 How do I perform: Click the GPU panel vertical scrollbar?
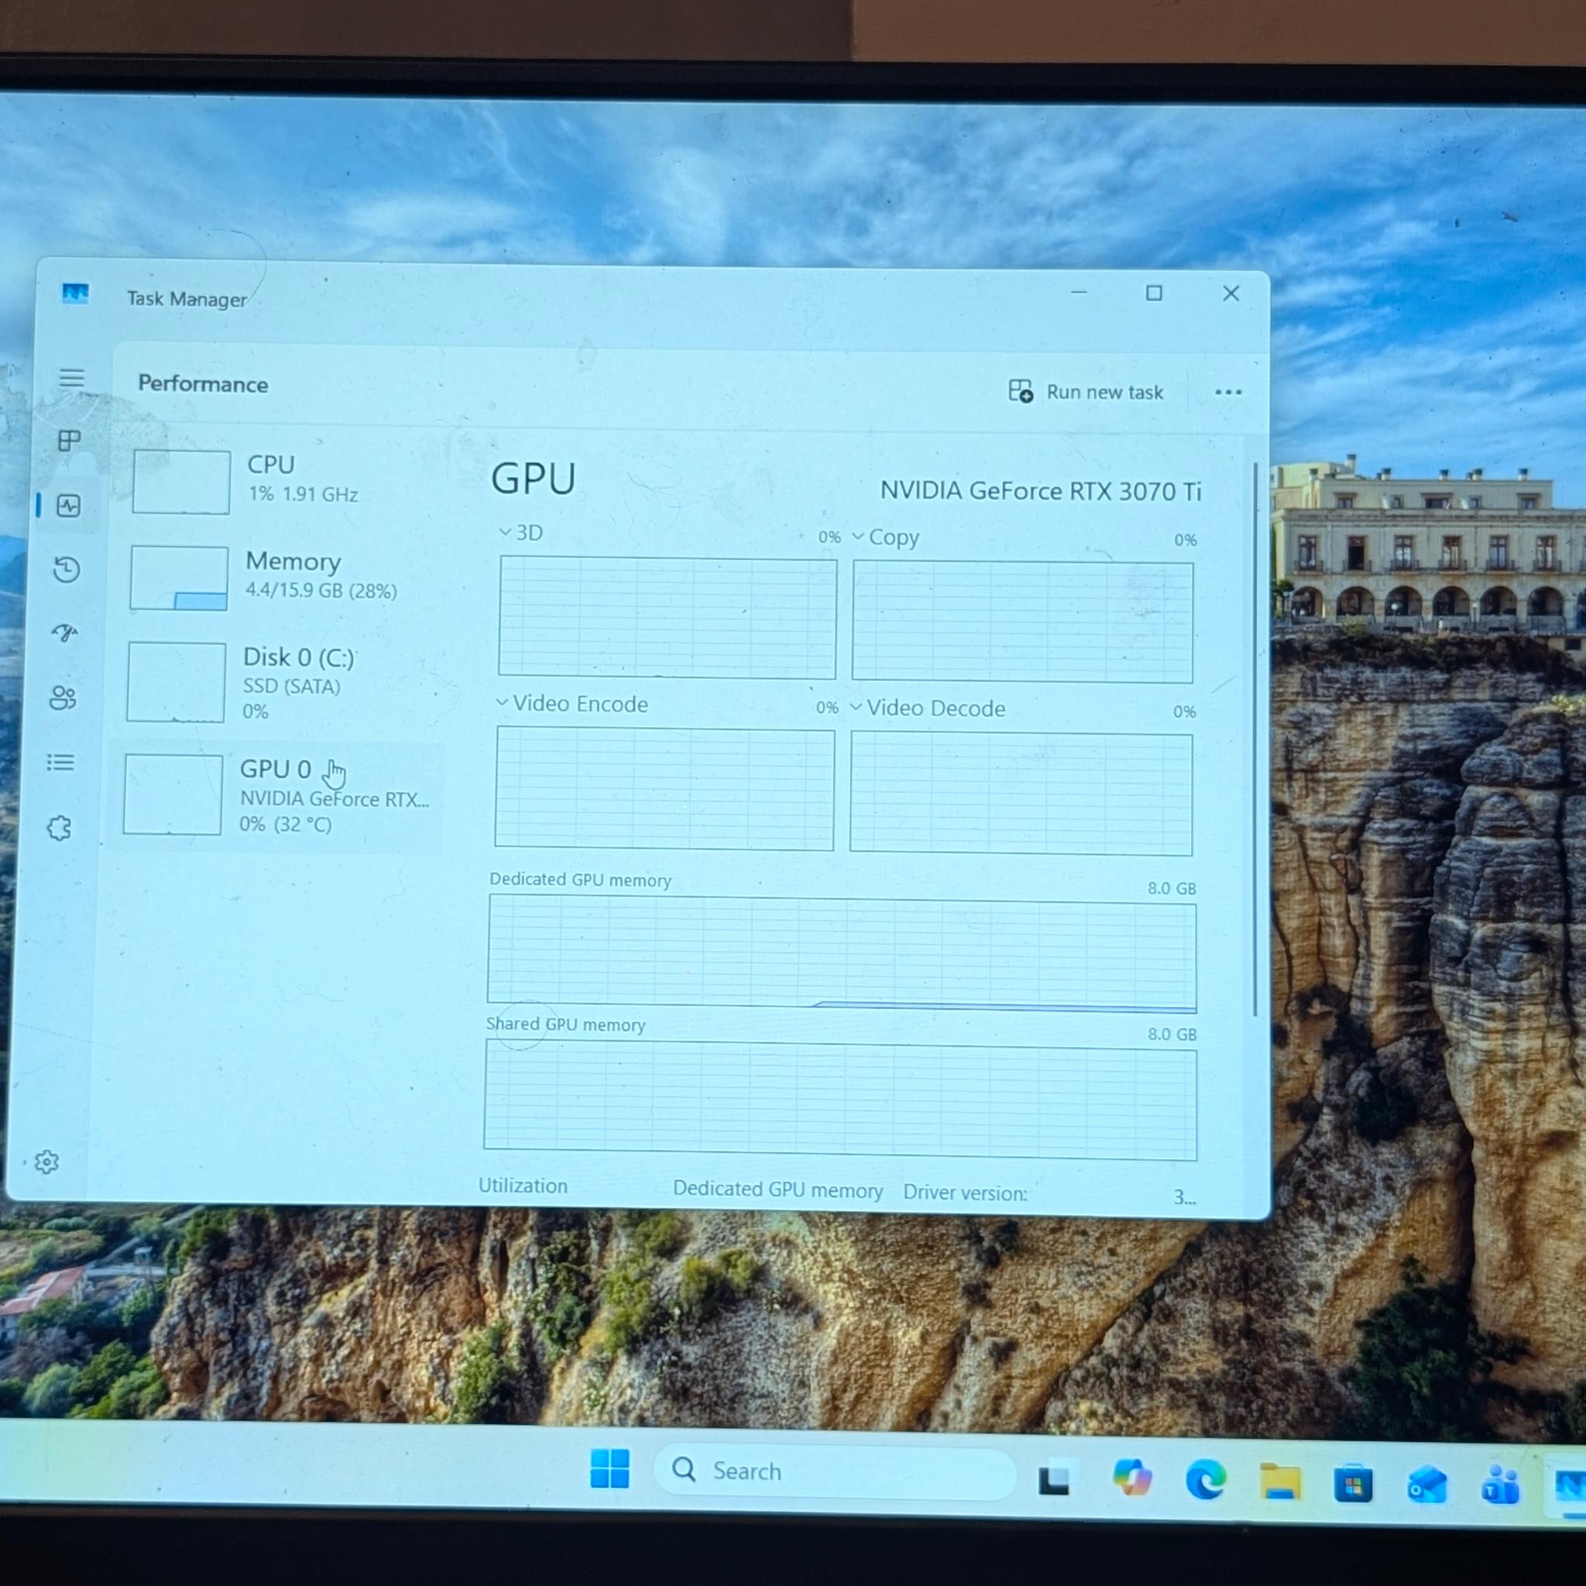pyautogui.click(x=1255, y=739)
